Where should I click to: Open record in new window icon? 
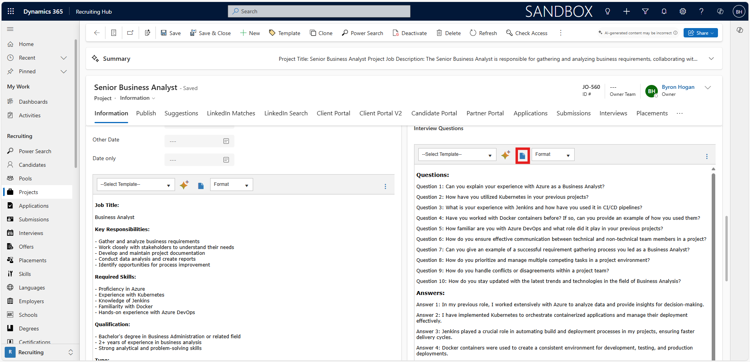tap(130, 33)
